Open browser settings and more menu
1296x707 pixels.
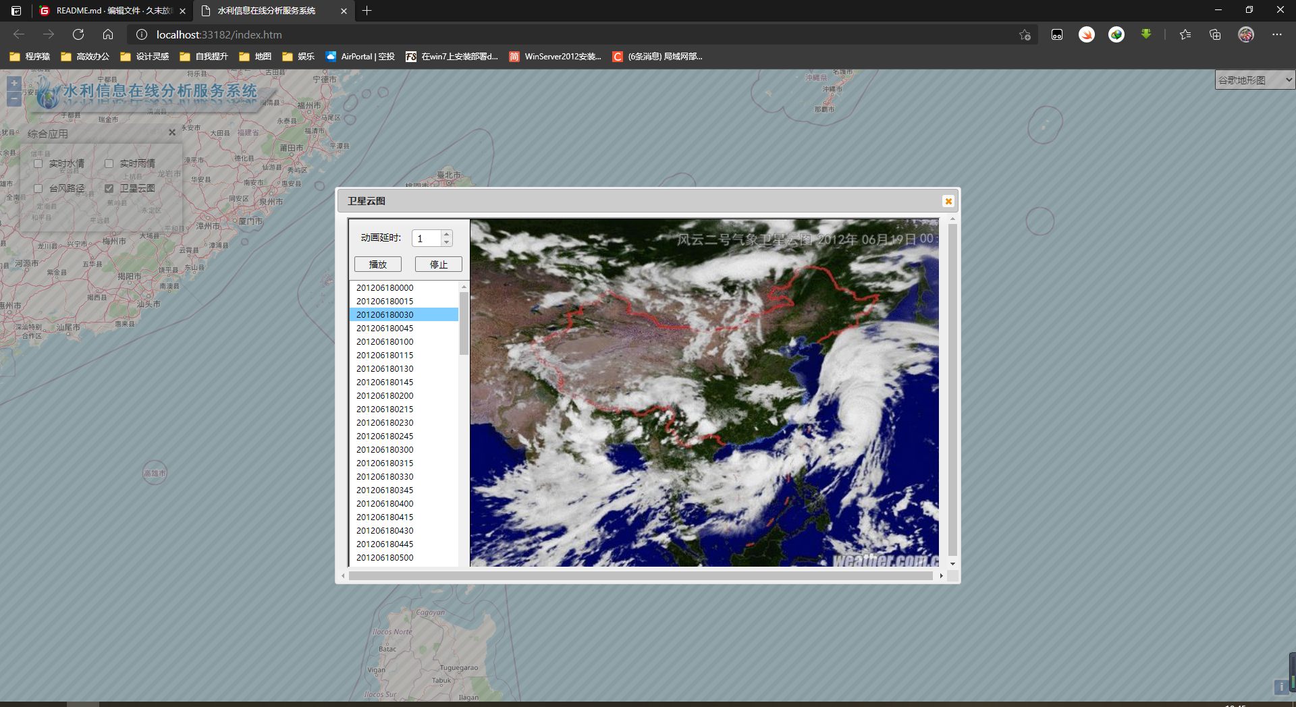[x=1277, y=34]
